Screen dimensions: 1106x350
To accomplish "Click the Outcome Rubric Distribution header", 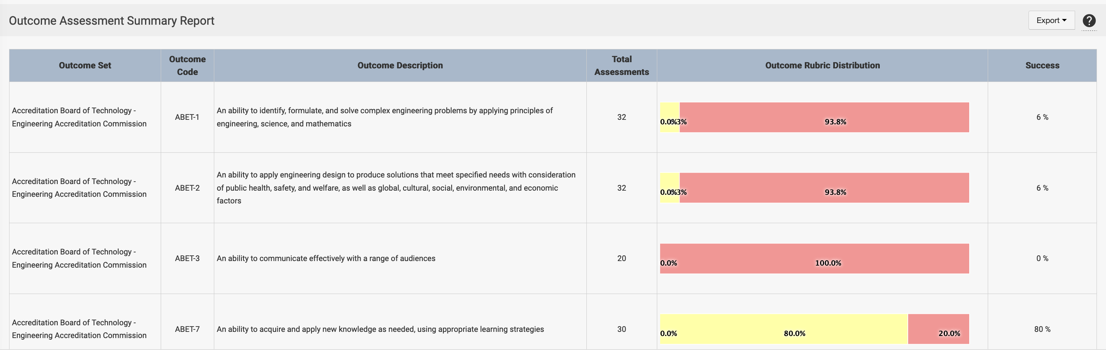I will tap(822, 65).
